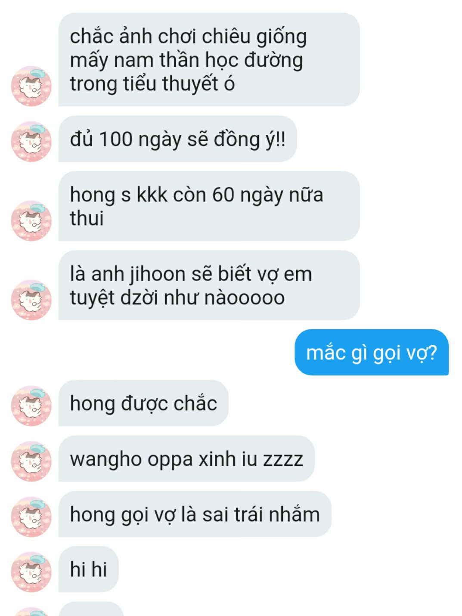Tap the 'hong s kkk còn 60 ngày' bubble
Screen dimensions: 462x616
tap(209, 206)
